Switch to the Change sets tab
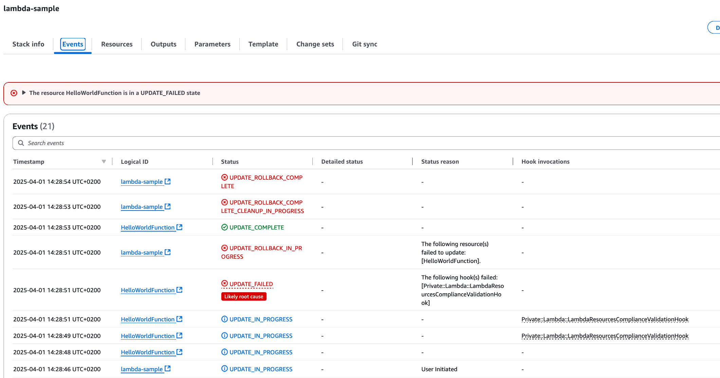Image resolution: width=720 pixels, height=378 pixels. tap(315, 44)
